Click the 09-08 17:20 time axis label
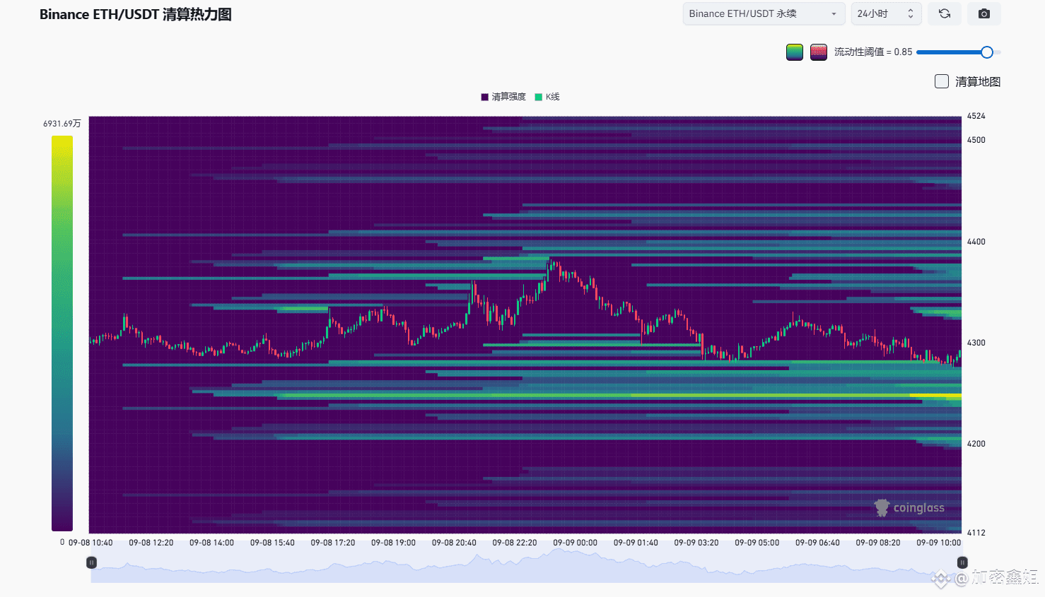 pyautogui.click(x=333, y=543)
